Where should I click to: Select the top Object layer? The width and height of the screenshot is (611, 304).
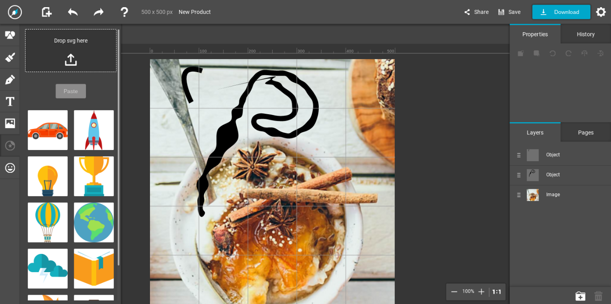560,155
